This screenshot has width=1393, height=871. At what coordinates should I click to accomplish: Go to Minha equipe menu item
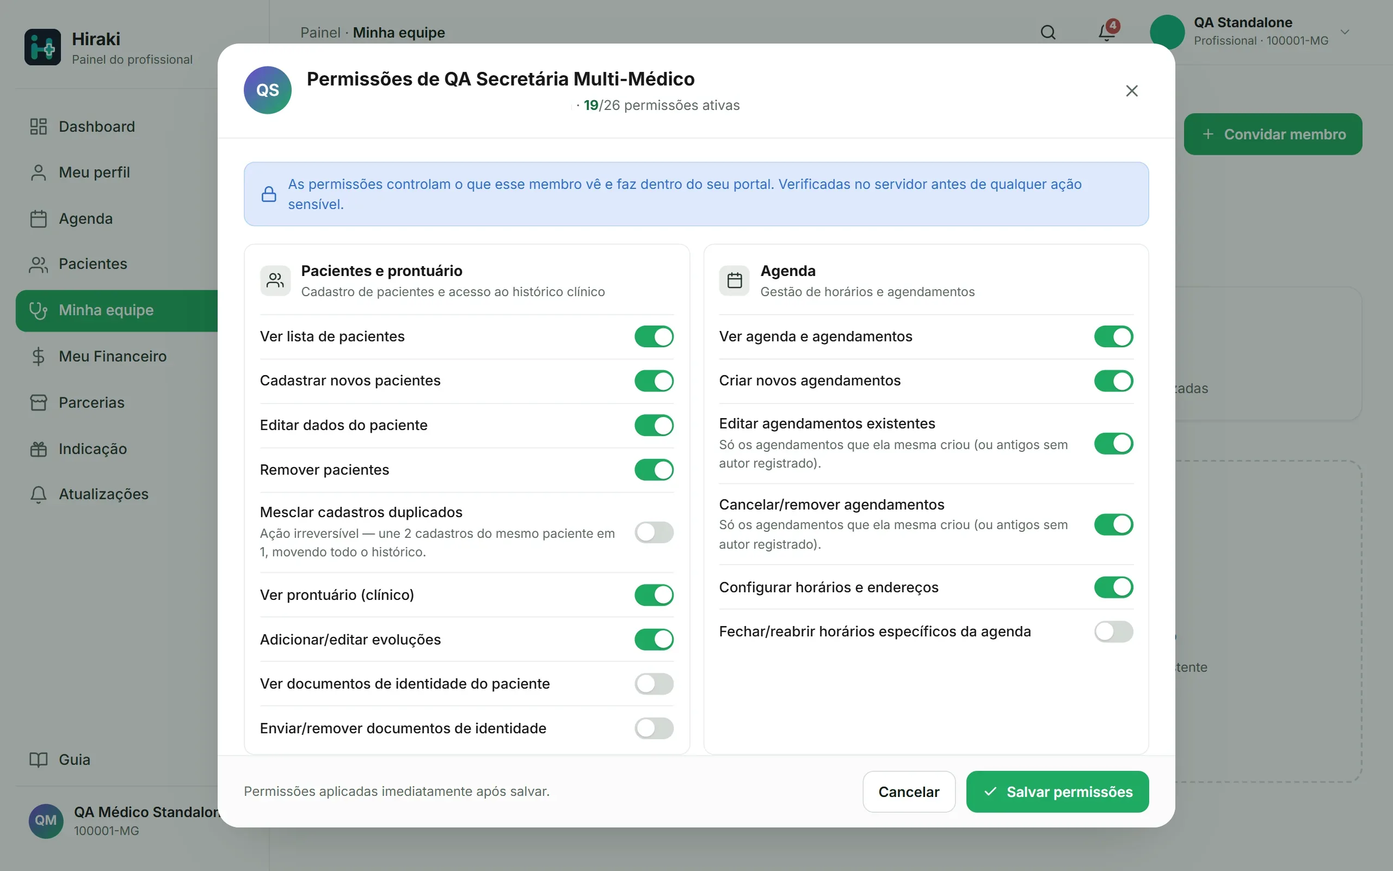[116, 310]
